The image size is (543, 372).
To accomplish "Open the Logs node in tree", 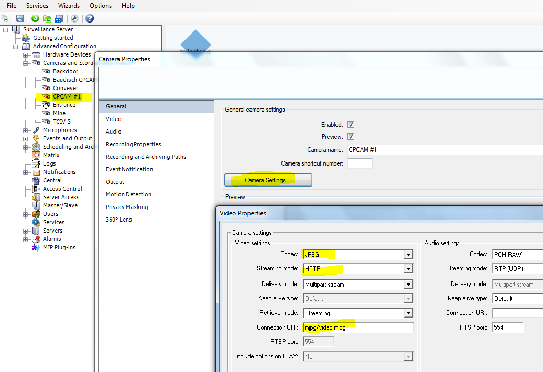I will pyautogui.click(x=49, y=163).
